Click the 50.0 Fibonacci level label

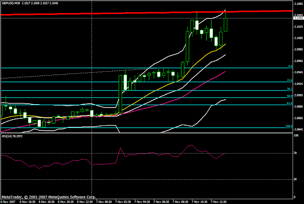(x=289, y=96)
